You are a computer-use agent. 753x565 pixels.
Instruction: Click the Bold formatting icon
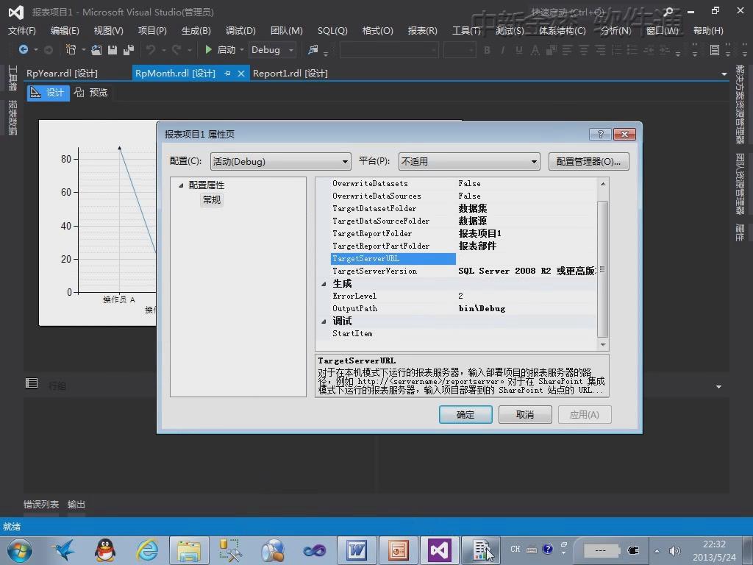[487, 50]
